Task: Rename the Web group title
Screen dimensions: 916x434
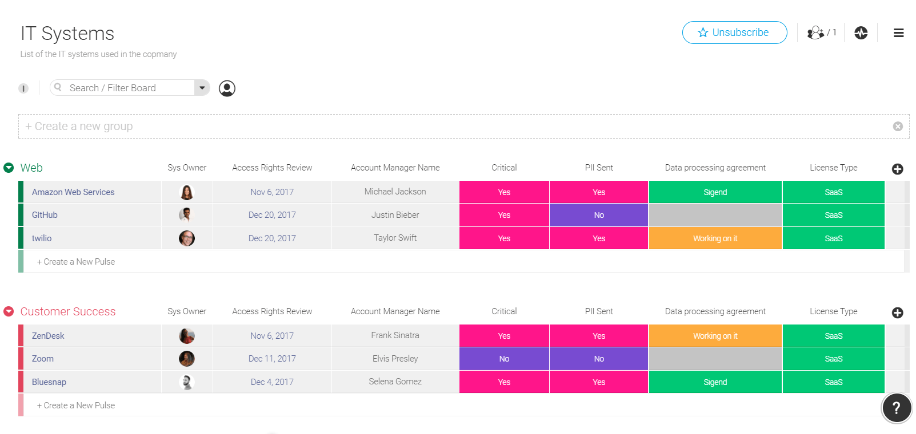Action: (31, 168)
